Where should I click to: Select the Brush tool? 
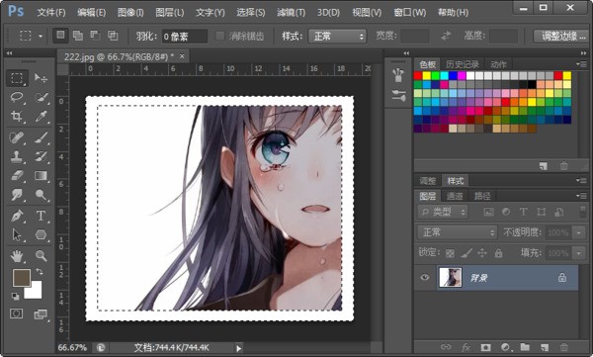tap(41, 137)
